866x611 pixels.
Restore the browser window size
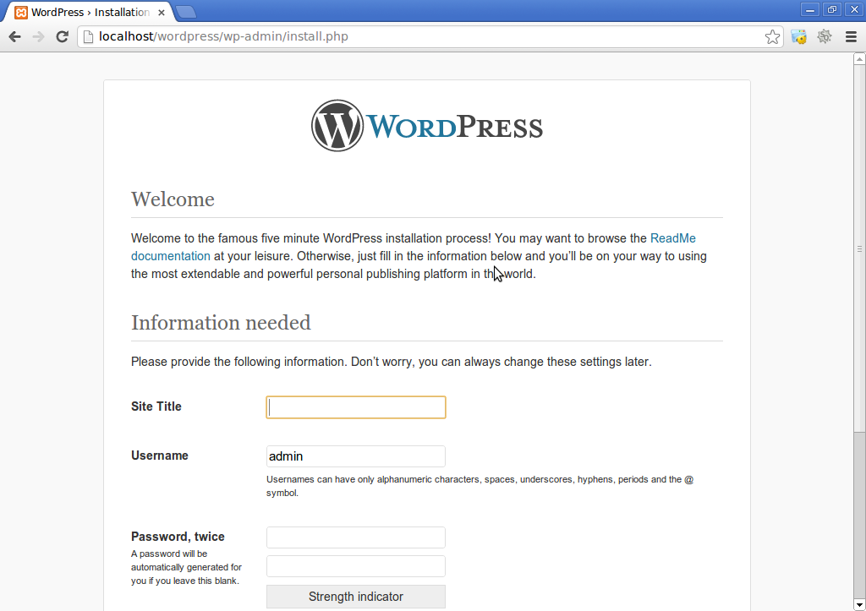pos(832,9)
